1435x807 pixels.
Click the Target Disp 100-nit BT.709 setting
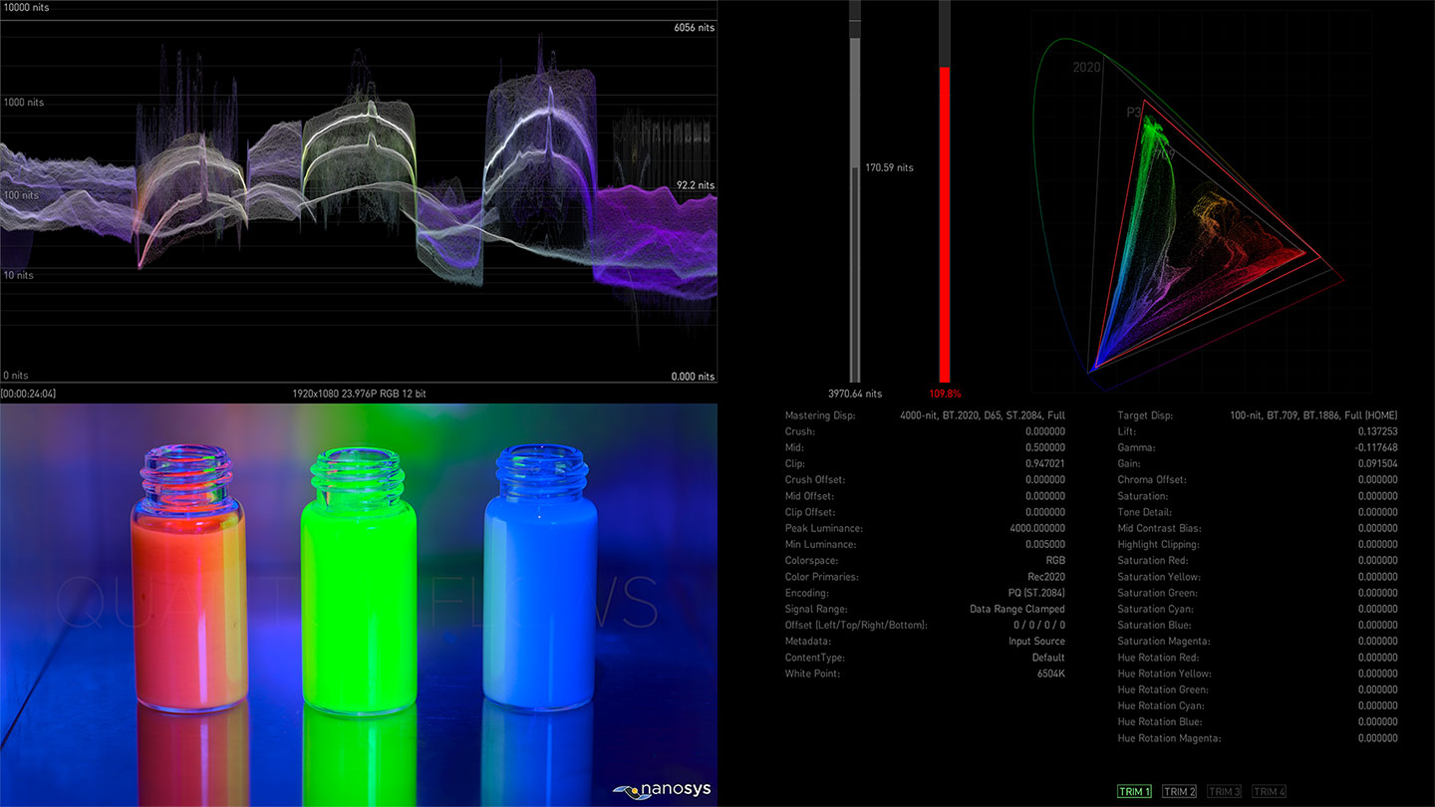click(1312, 415)
